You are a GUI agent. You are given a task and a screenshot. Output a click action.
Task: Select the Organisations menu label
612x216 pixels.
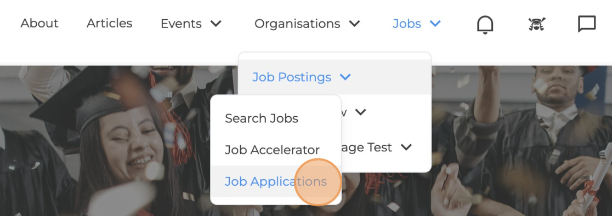297,24
